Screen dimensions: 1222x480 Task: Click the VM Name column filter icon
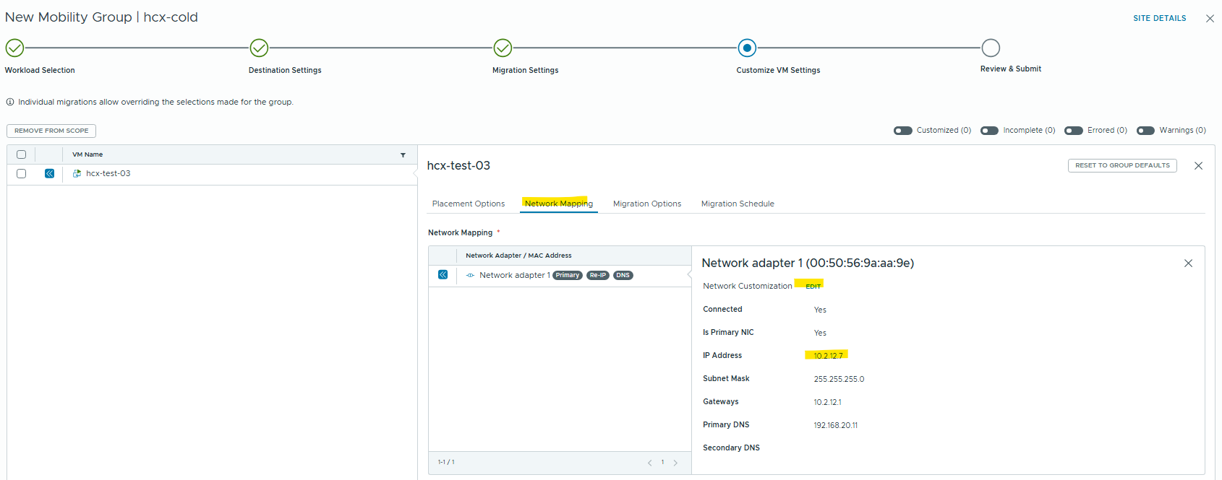pos(403,154)
